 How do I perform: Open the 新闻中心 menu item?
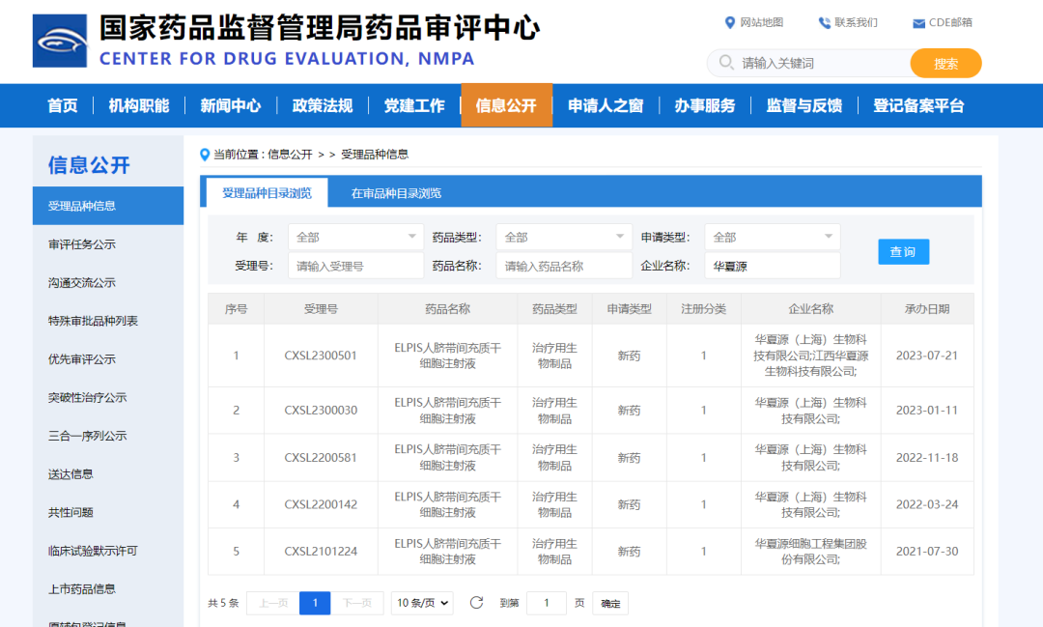tap(230, 106)
